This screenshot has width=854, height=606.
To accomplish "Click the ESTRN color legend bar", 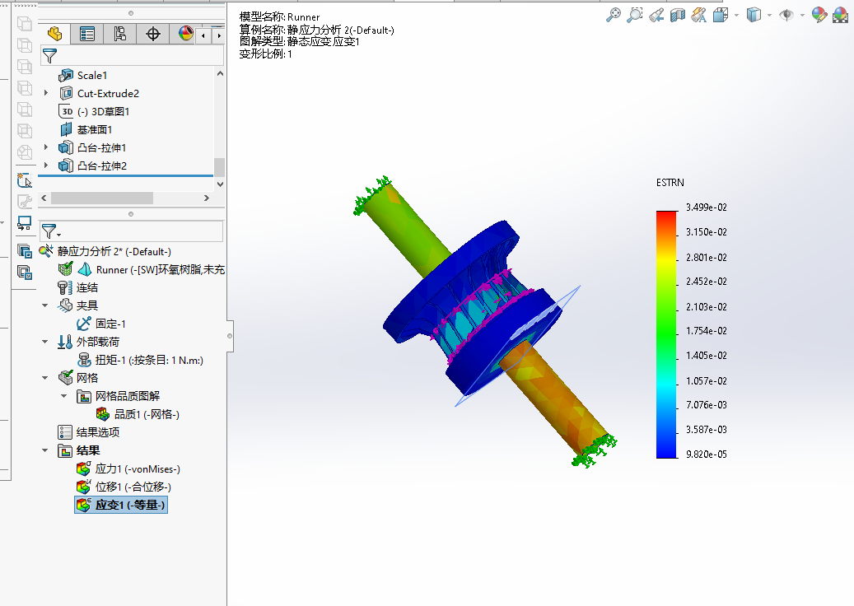I will 666,334.
